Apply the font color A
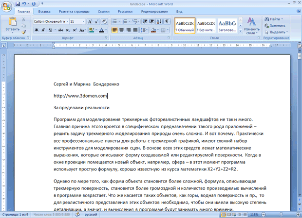 (101, 30)
